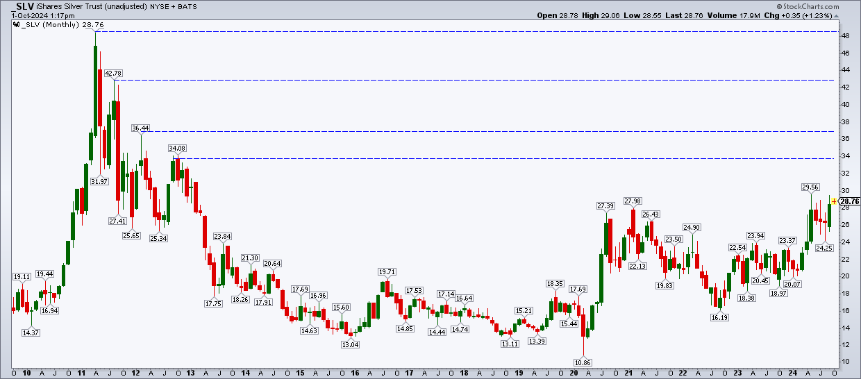Click the 13.04 low price label
Image resolution: width=861 pixels, height=379 pixels.
tap(350, 344)
